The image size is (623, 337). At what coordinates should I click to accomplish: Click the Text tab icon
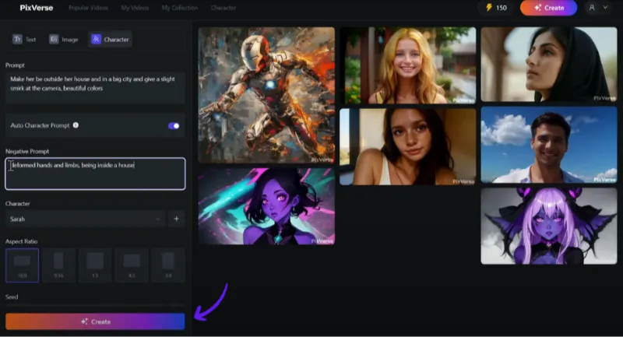(17, 39)
